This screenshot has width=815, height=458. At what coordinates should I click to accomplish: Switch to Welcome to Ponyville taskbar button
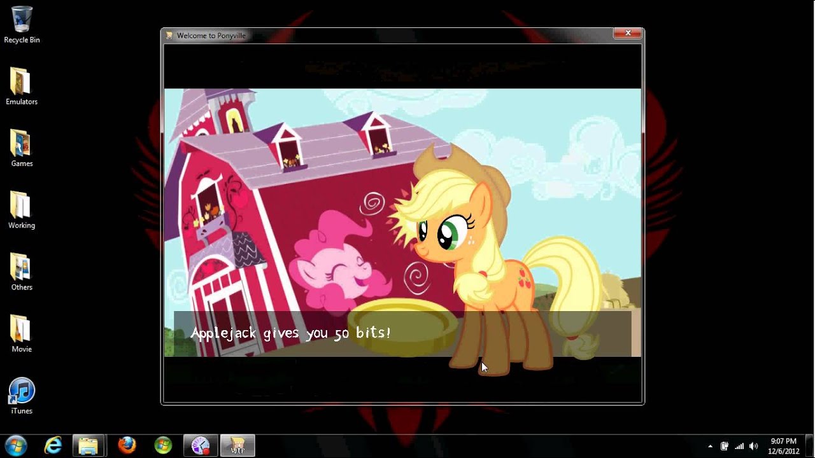(237, 445)
